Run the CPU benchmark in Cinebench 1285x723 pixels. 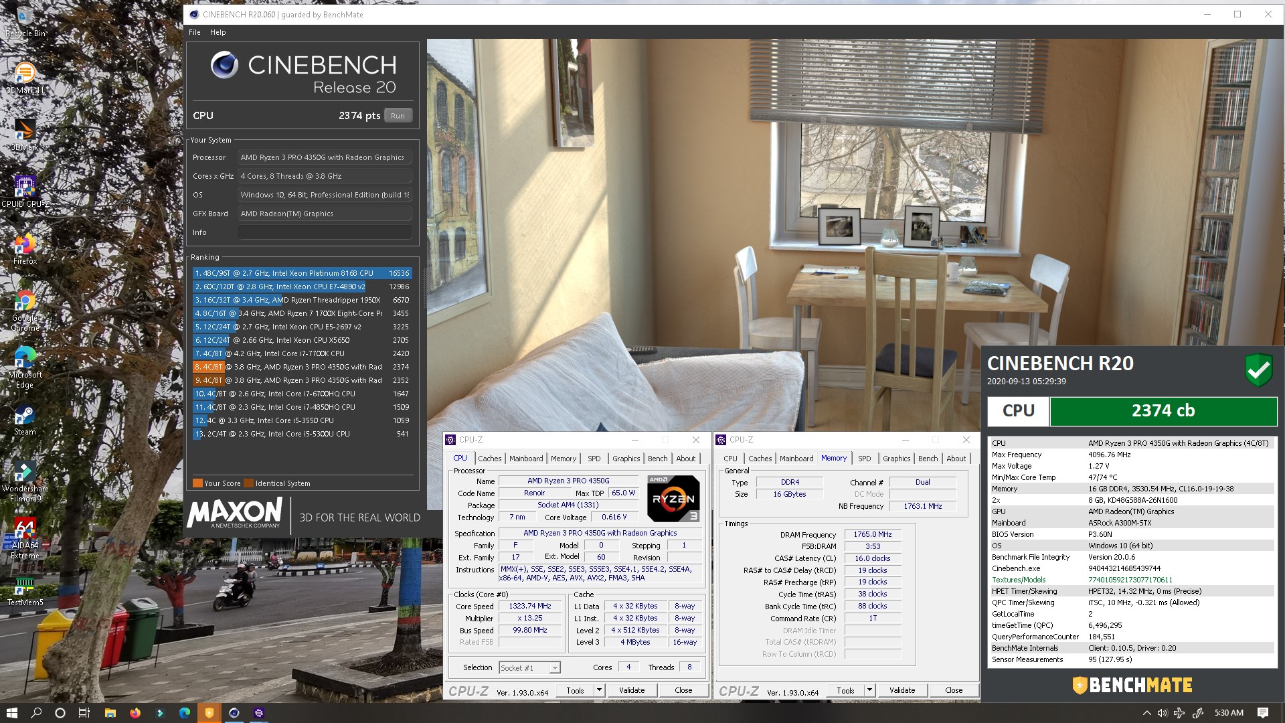click(398, 116)
